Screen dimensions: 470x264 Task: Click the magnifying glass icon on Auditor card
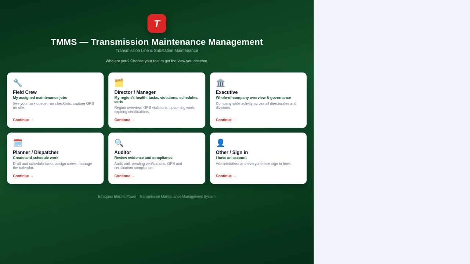(119, 143)
